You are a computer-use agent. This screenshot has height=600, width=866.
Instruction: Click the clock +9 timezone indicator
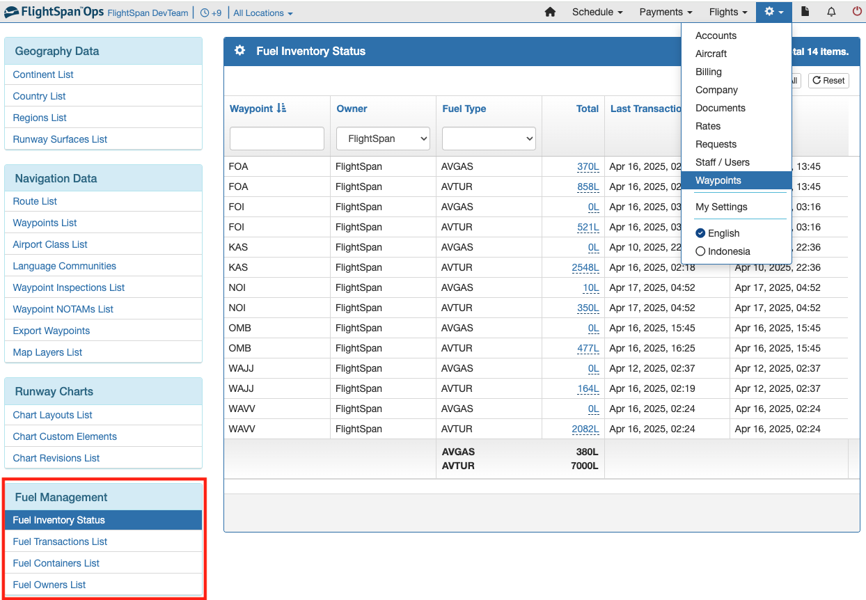[x=214, y=13]
